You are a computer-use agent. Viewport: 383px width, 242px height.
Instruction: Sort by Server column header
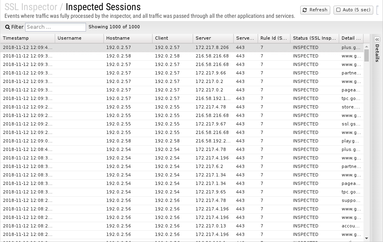point(213,38)
